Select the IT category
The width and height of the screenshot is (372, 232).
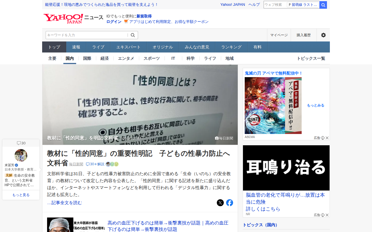pyautogui.click(x=173, y=58)
